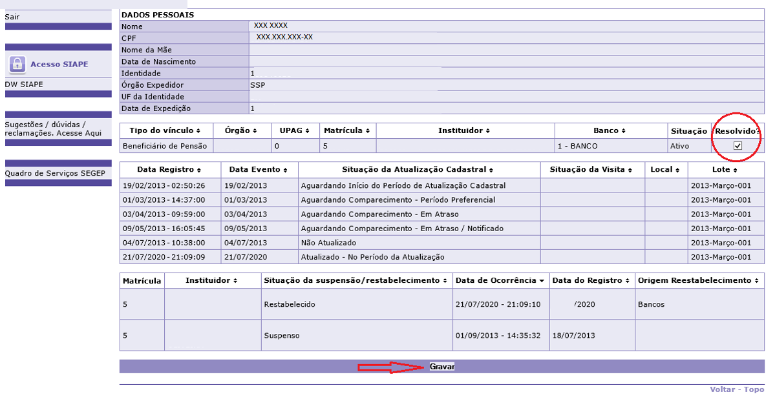This screenshot has height=401, width=775.
Task: Select 'XXX XXXX' name value
Action: [271, 25]
